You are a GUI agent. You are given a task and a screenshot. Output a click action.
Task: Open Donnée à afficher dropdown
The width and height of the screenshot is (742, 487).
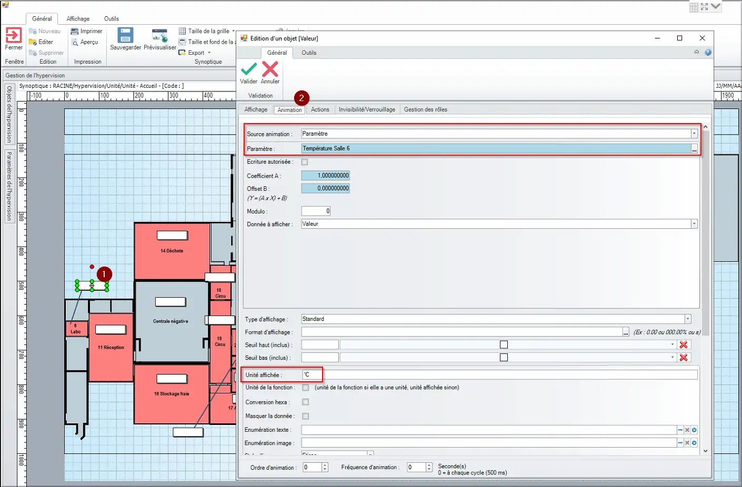pos(694,224)
